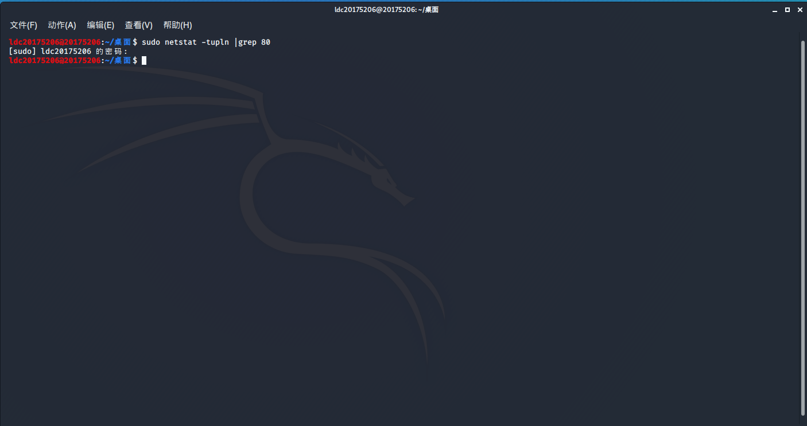Open the 帮助(H) menu
This screenshot has height=426, width=807.
click(177, 25)
